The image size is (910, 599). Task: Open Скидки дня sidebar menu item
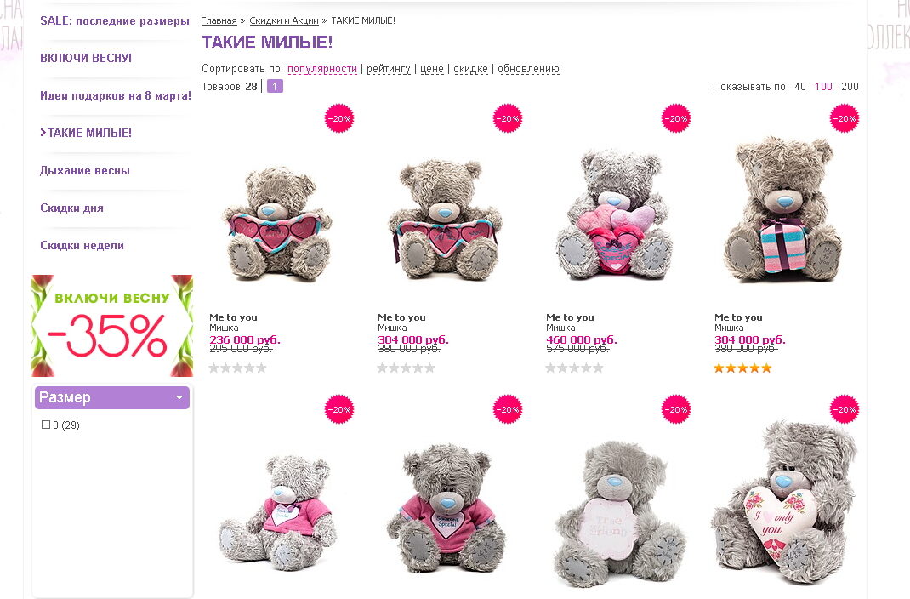(71, 208)
